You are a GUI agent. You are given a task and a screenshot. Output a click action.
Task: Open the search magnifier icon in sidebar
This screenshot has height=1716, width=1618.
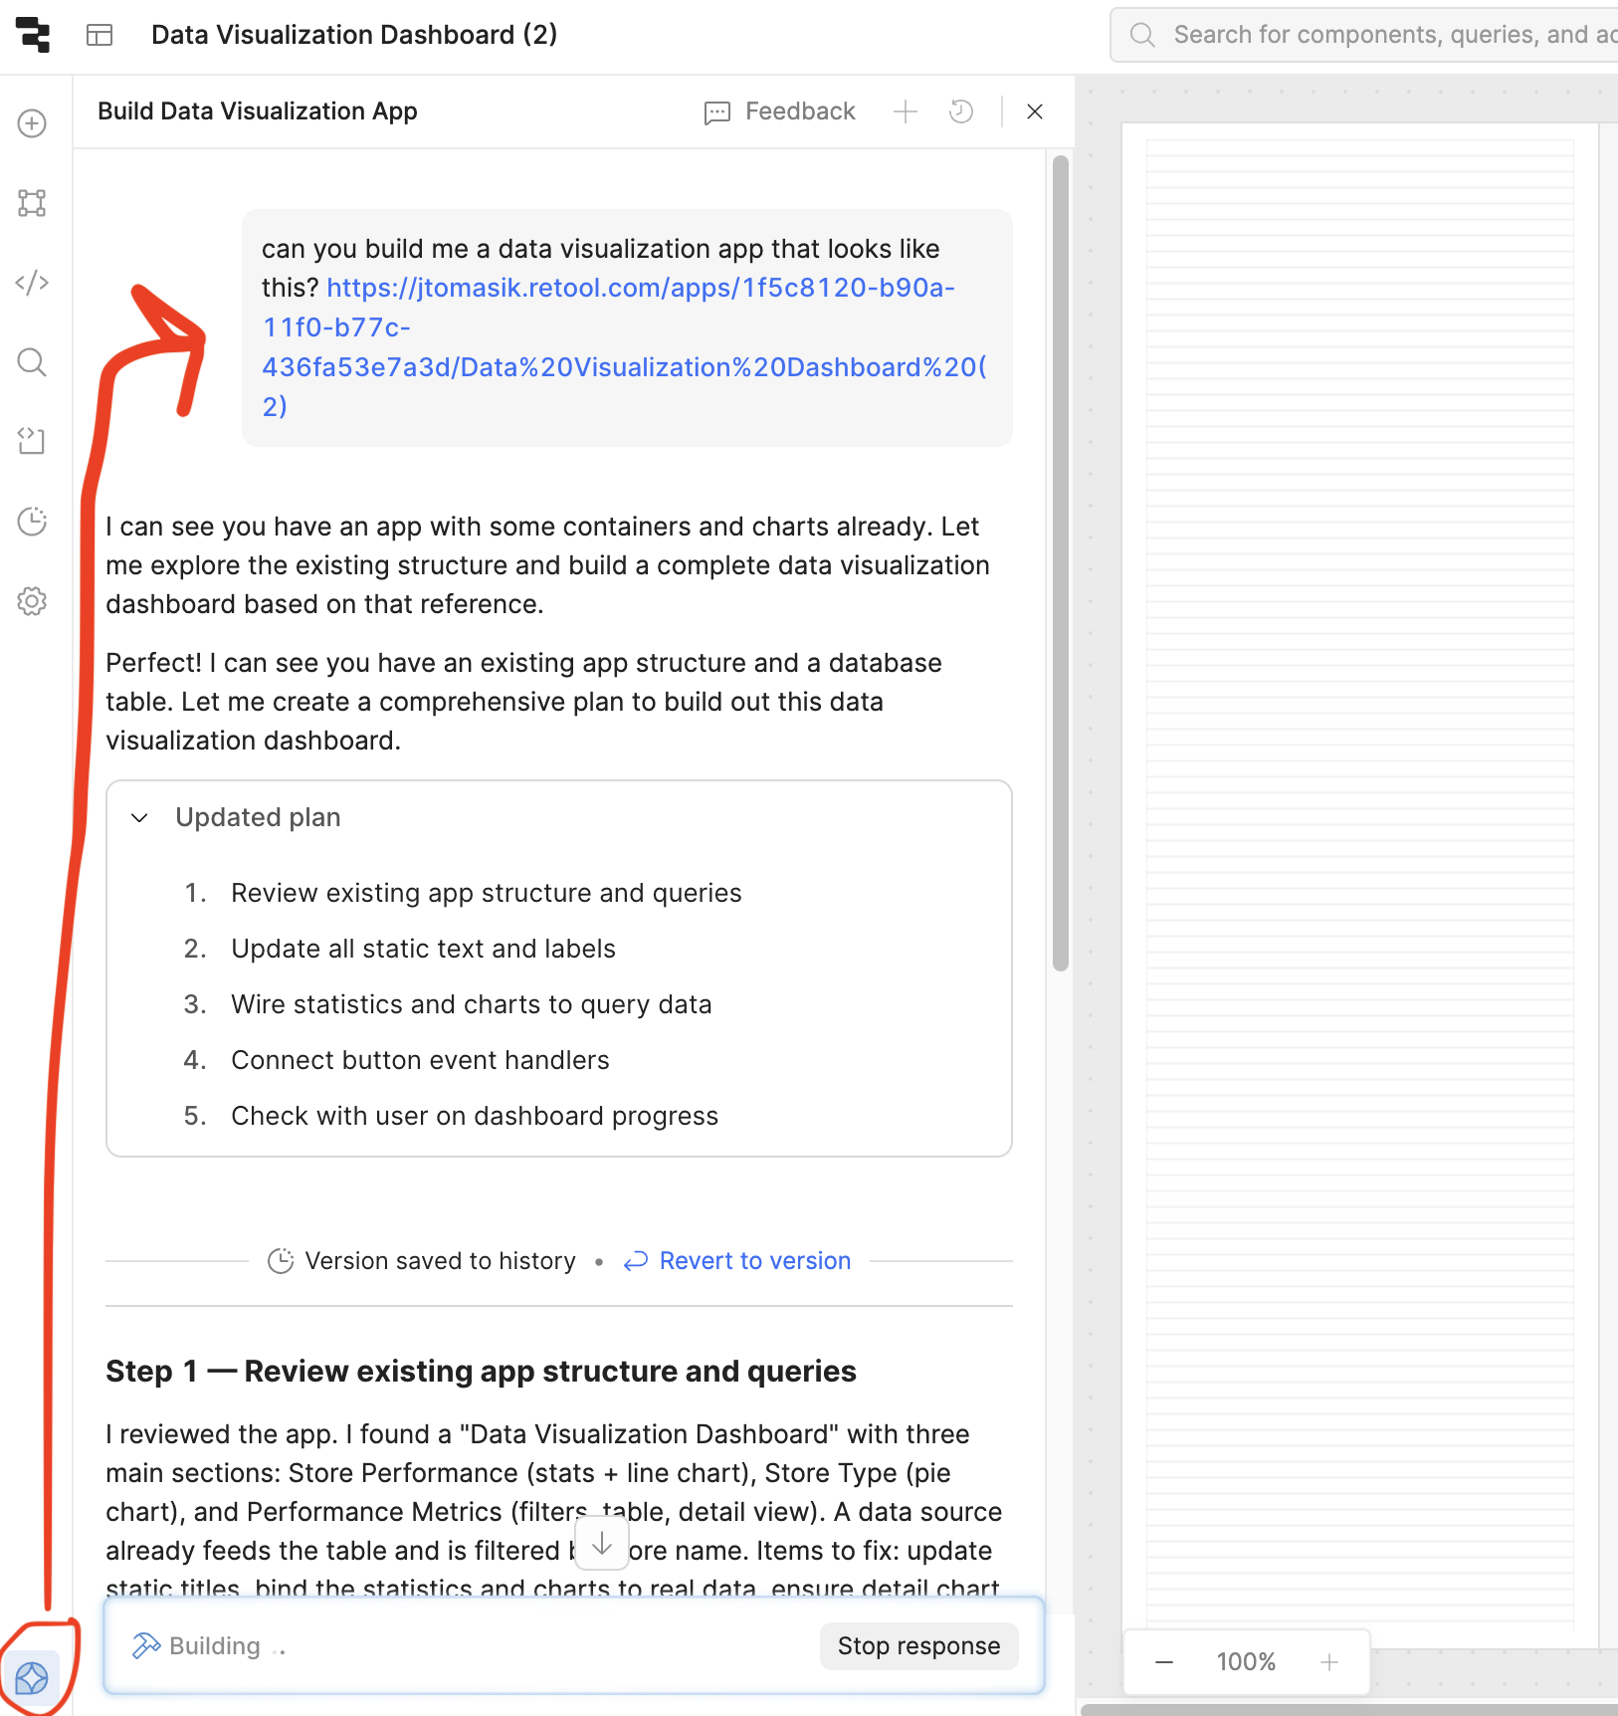pyautogui.click(x=32, y=362)
